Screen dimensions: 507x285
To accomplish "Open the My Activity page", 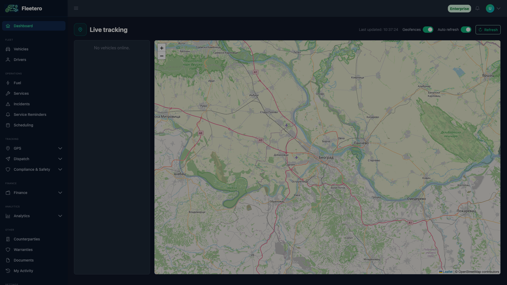I will [x=34, y=271].
